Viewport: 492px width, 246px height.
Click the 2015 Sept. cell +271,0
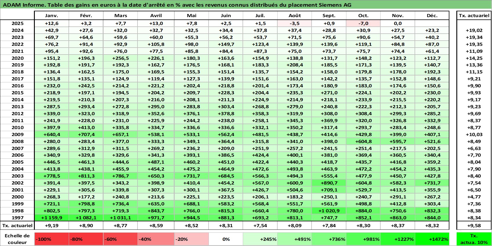pos(329,93)
